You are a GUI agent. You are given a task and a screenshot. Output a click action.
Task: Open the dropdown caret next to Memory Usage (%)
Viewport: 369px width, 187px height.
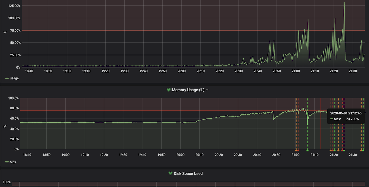[207, 90]
